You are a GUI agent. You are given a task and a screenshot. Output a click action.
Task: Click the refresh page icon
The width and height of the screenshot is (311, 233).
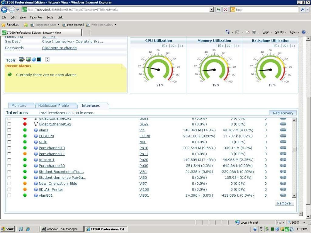218,9
